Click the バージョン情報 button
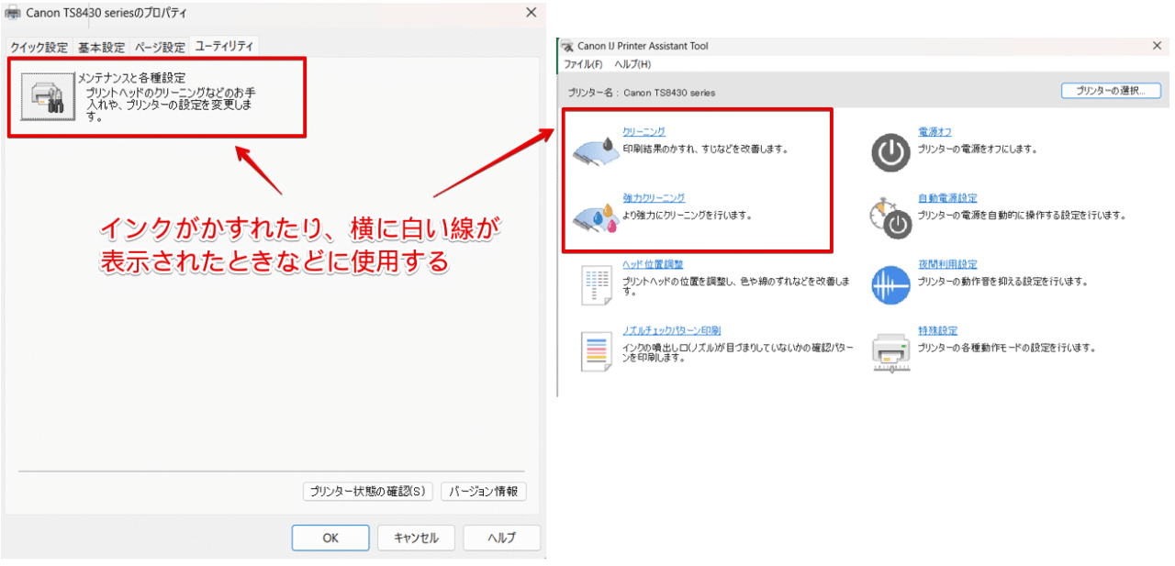Viewport: 1175px width, 566px height. [x=484, y=492]
